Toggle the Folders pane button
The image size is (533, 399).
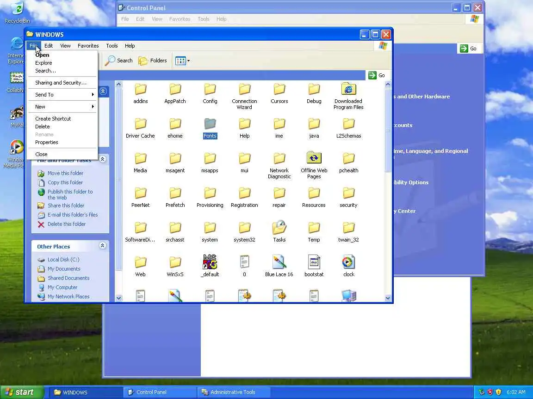[x=153, y=61]
